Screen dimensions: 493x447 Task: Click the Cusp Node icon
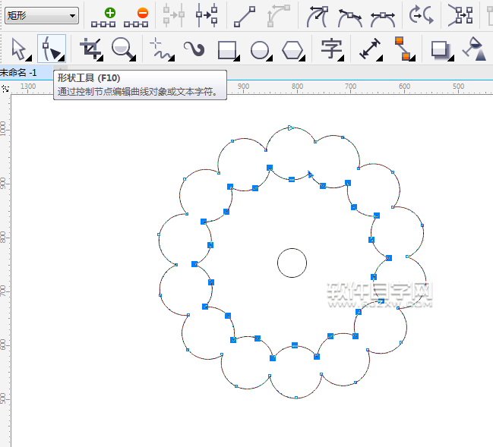pyautogui.click(x=318, y=17)
